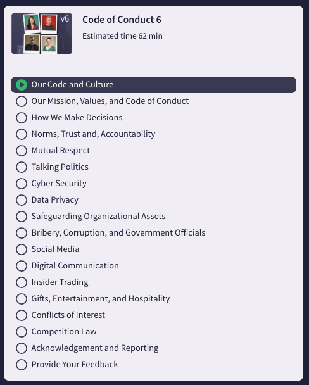The image size is (309, 385).
Task: Go to Bribery, Corruption, and Government Officials
Action: [x=153, y=233]
